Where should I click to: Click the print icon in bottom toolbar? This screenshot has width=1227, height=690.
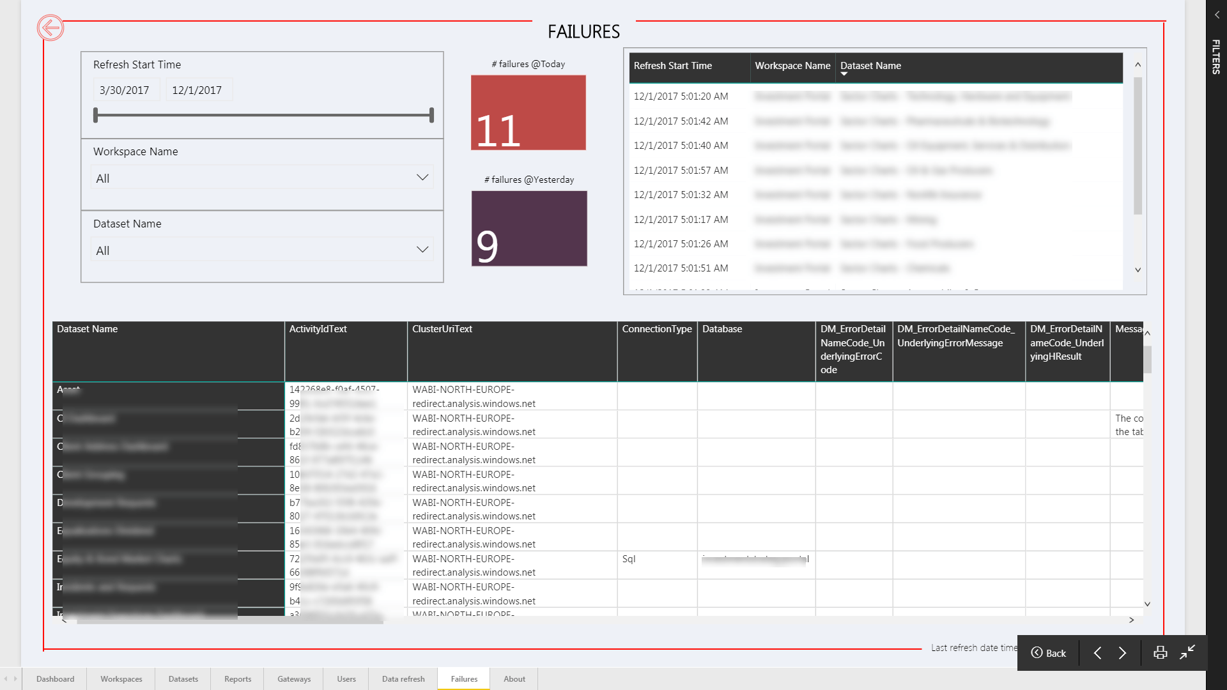[x=1160, y=652]
